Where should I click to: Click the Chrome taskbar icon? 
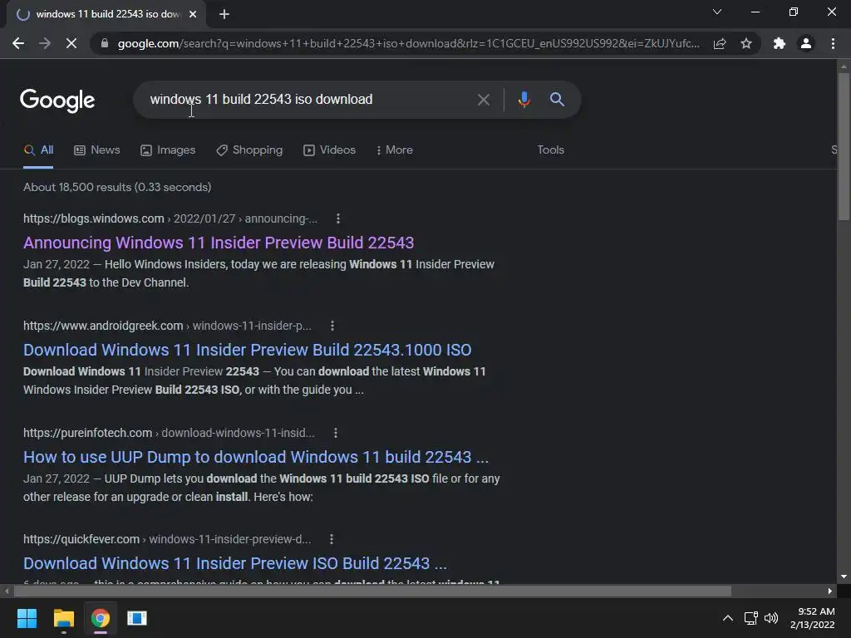(101, 618)
